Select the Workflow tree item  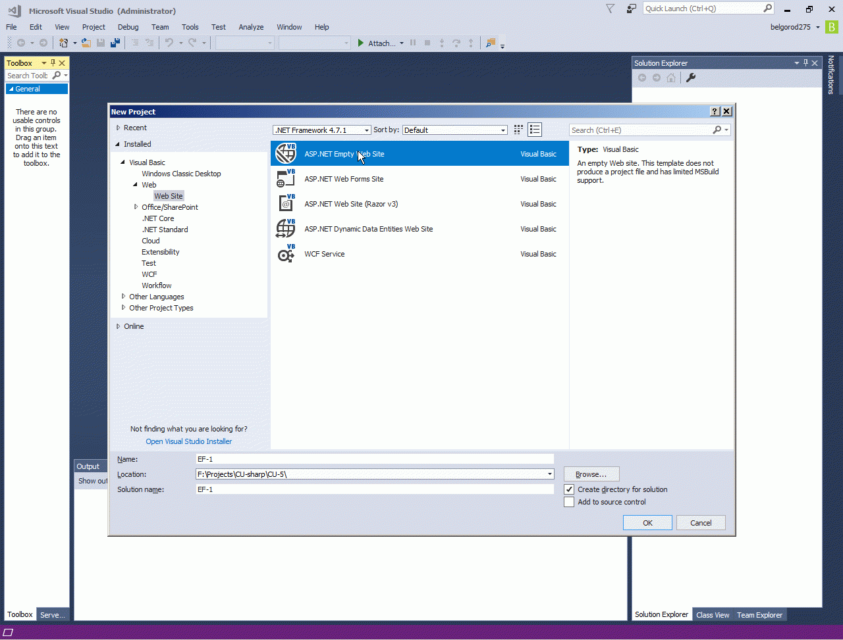[x=157, y=285]
